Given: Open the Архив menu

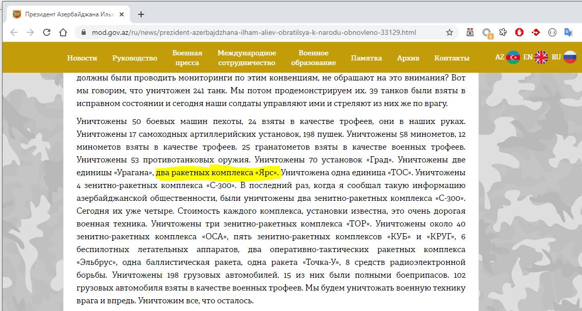Looking at the screenshot, I should coord(408,58).
